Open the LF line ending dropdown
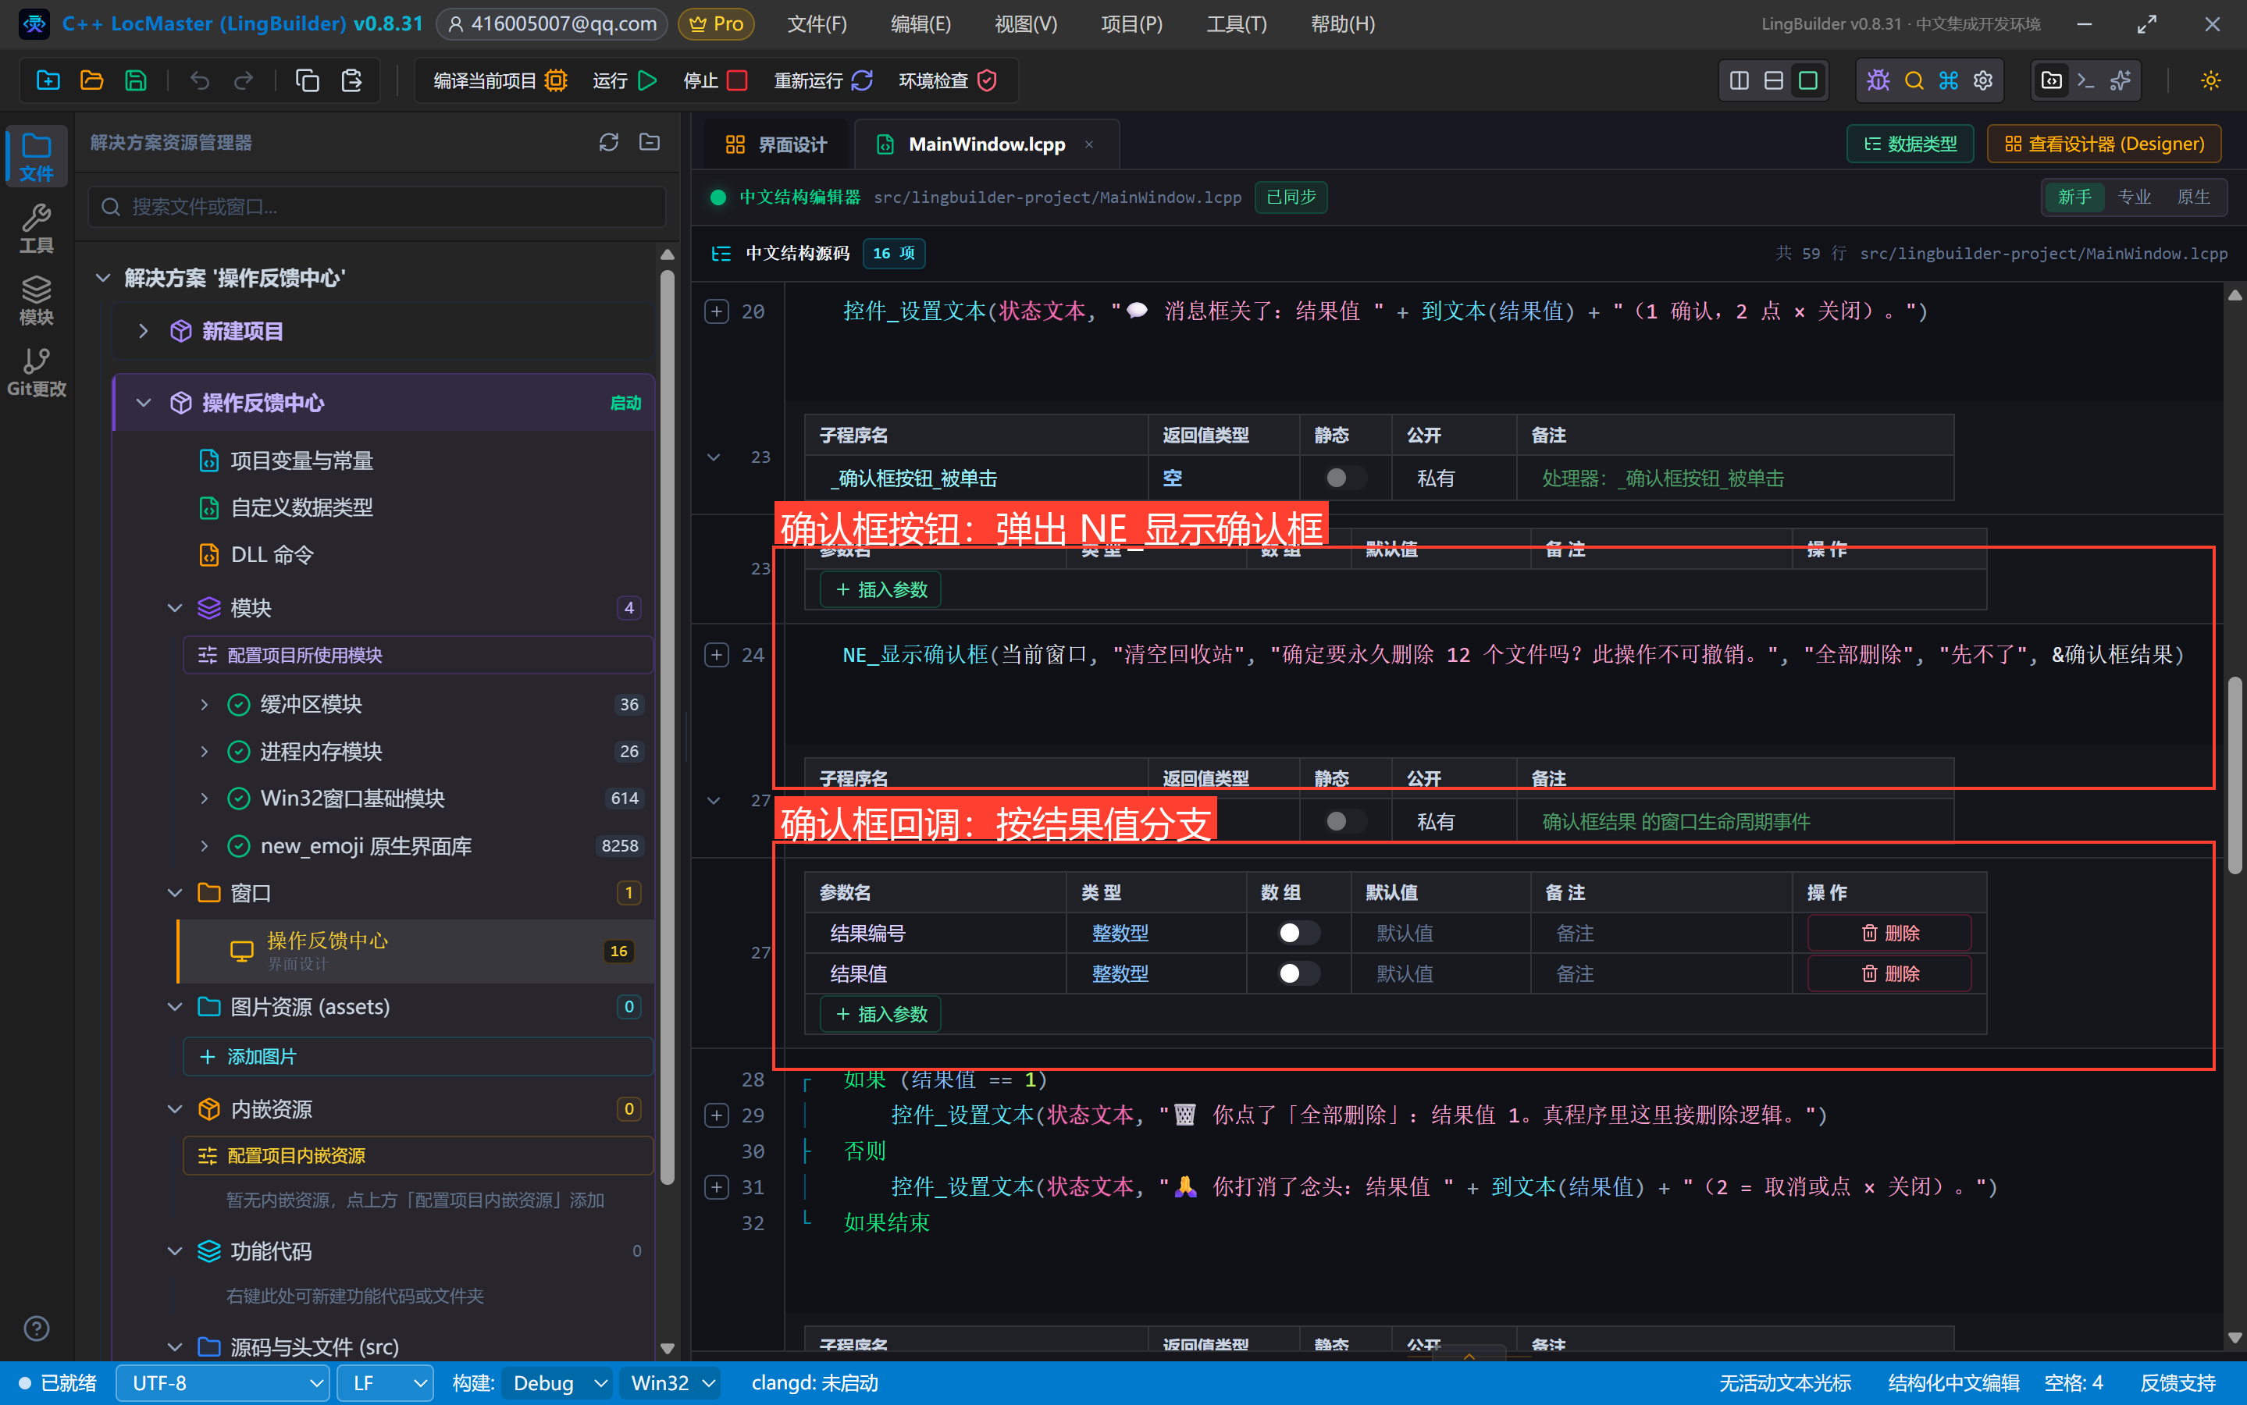Viewport: 2247px width, 1405px height. pos(385,1382)
